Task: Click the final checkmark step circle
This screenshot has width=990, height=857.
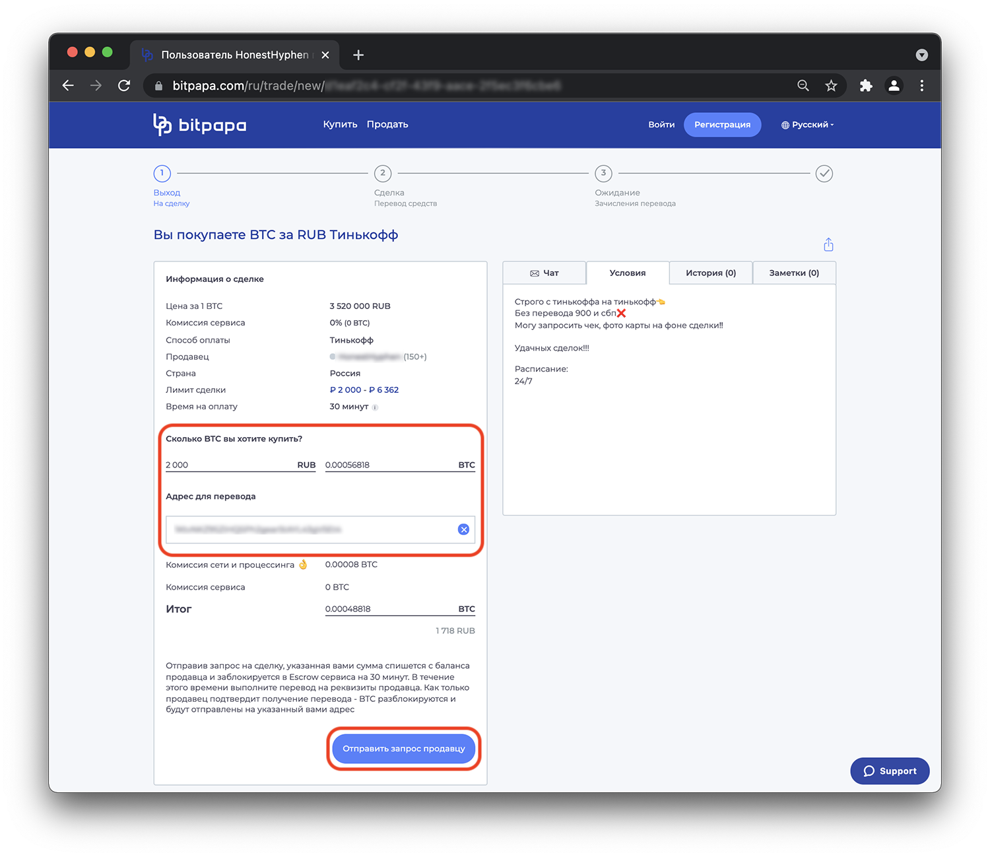Action: pyautogui.click(x=824, y=174)
